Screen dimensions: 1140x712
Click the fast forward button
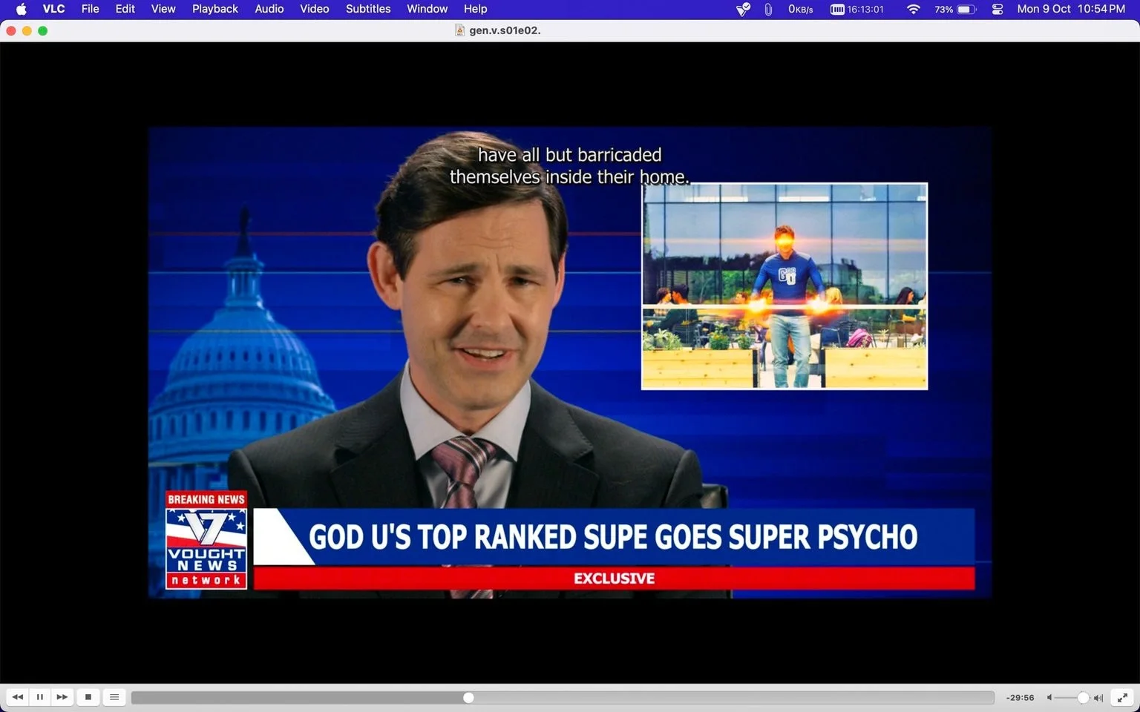[62, 697]
